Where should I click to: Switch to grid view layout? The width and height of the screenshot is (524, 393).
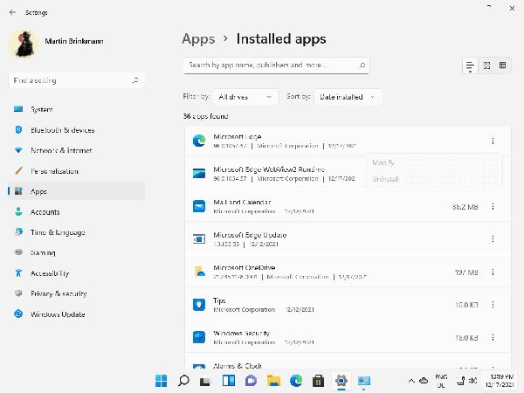(x=486, y=65)
